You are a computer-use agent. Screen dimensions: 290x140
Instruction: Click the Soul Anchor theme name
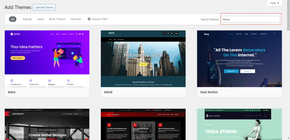click(209, 92)
